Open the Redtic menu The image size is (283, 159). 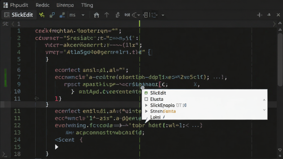click(43, 5)
